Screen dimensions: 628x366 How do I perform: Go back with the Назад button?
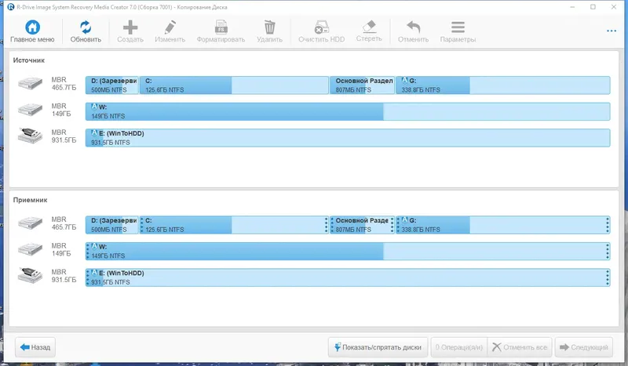pos(35,347)
